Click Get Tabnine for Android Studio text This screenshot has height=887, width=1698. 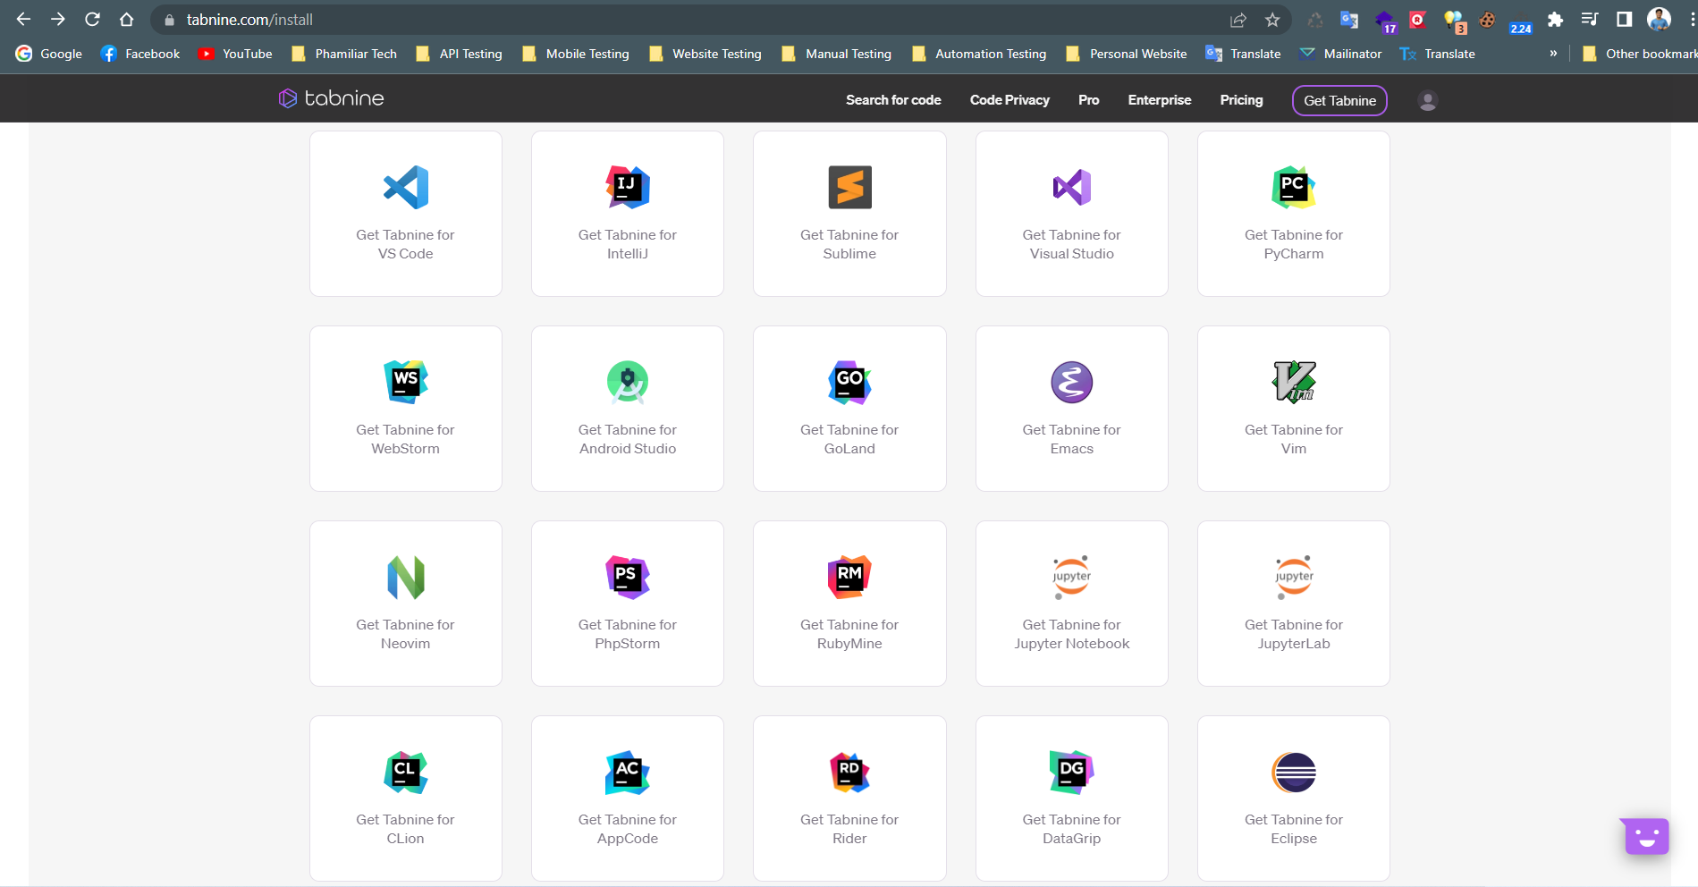(628, 439)
